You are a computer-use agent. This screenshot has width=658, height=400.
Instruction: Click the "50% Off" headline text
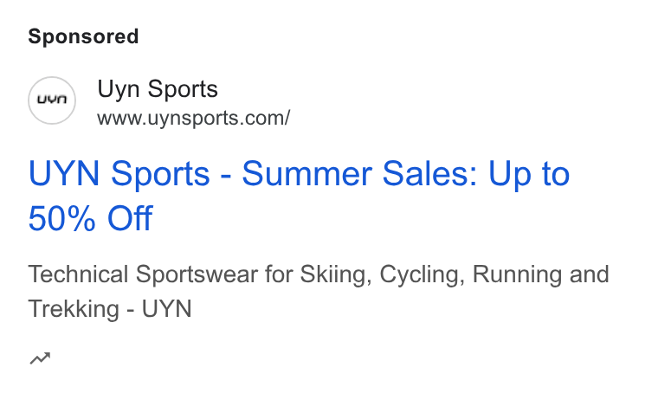[90, 218]
